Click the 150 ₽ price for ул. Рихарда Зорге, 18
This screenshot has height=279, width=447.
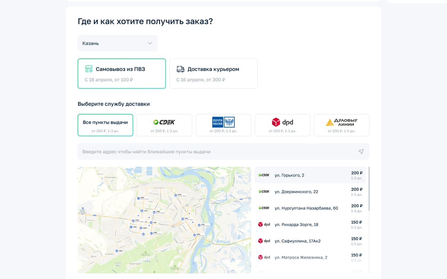(357, 222)
